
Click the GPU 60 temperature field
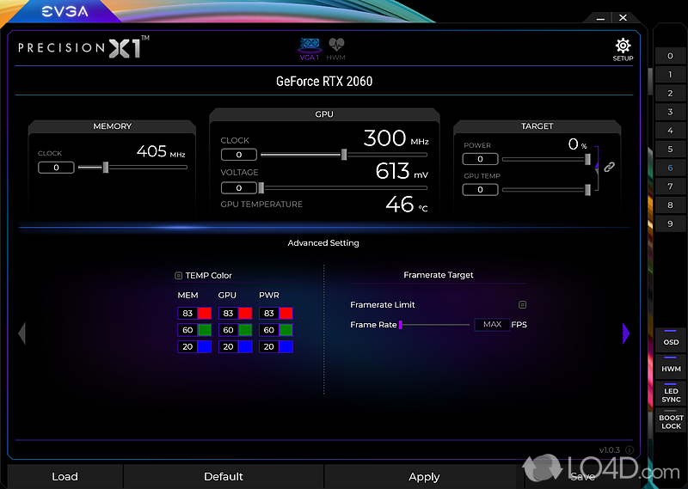[228, 330]
